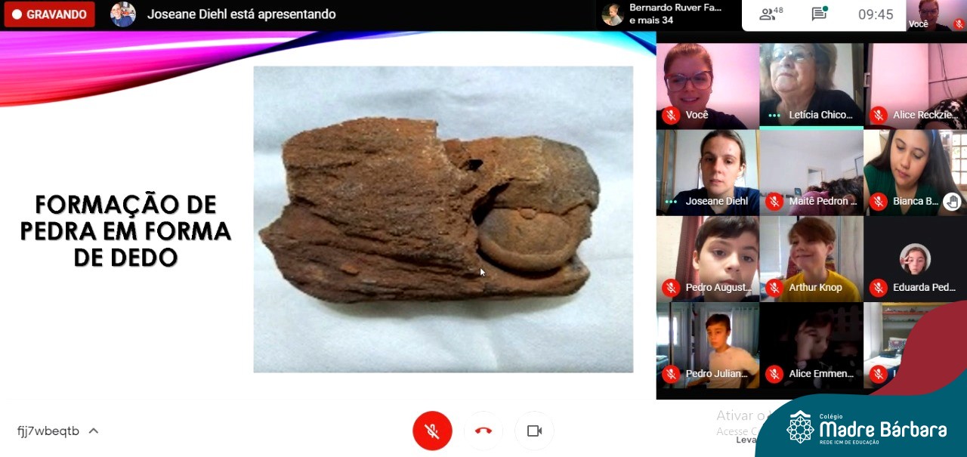
Task: Click the muted mic icon on Arthur Knop
Action: tap(774, 288)
